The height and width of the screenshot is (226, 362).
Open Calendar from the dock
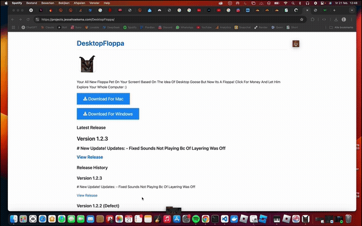pyautogui.click(x=128, y=219)
